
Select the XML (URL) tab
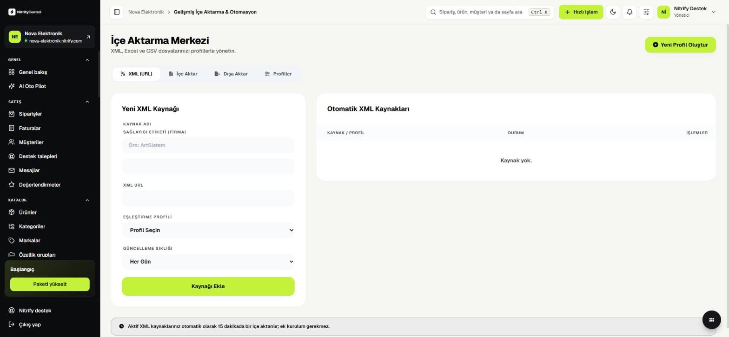[136, 74]
